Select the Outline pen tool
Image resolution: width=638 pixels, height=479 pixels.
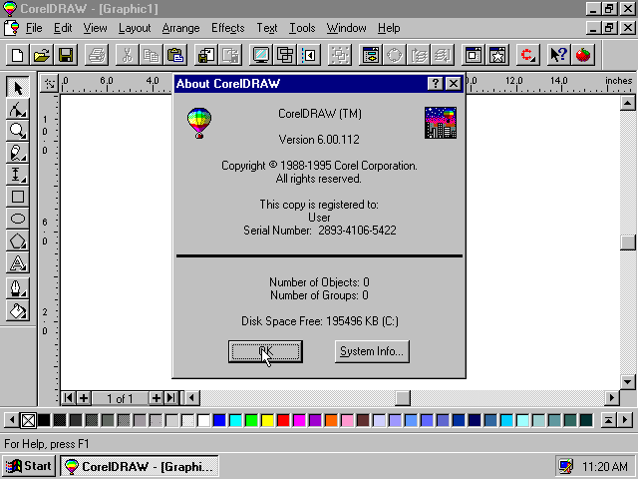[18, 288]
